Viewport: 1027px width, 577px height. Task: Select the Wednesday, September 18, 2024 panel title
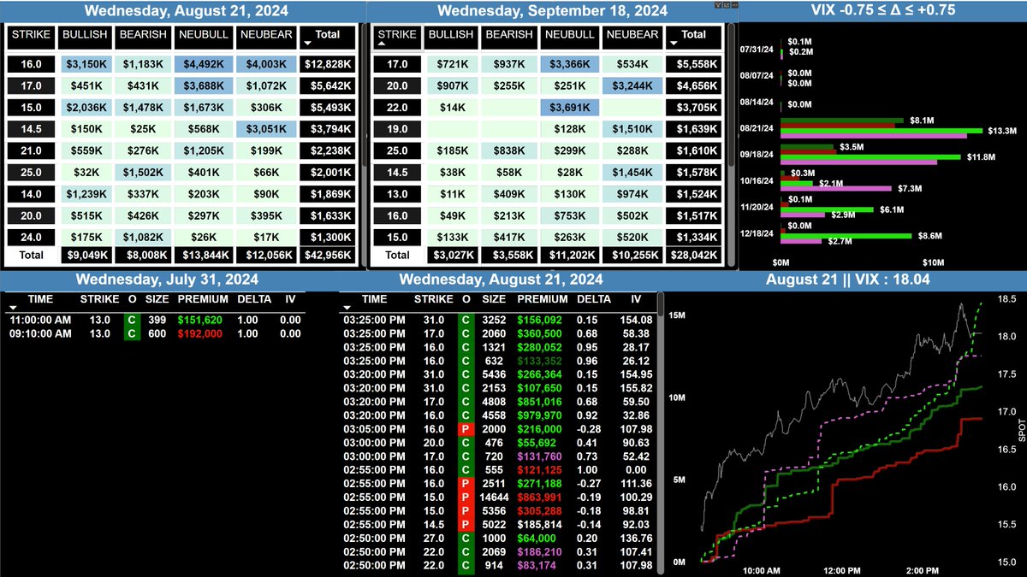tap(553, 11)
